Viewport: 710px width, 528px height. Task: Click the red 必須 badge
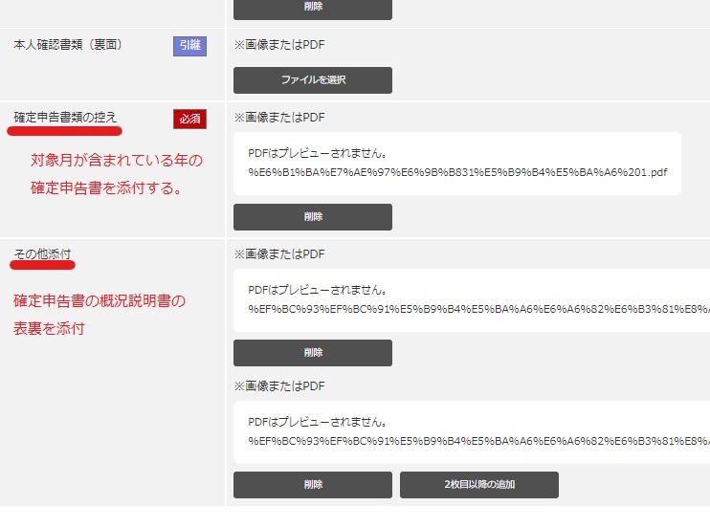coord(189,120)
